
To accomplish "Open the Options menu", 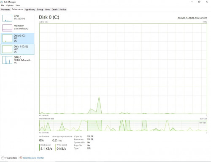I will point(10,5).
